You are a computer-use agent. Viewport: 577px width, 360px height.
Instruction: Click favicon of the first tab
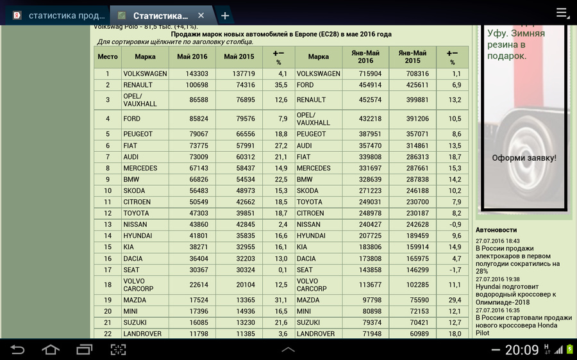pos(17,15)
